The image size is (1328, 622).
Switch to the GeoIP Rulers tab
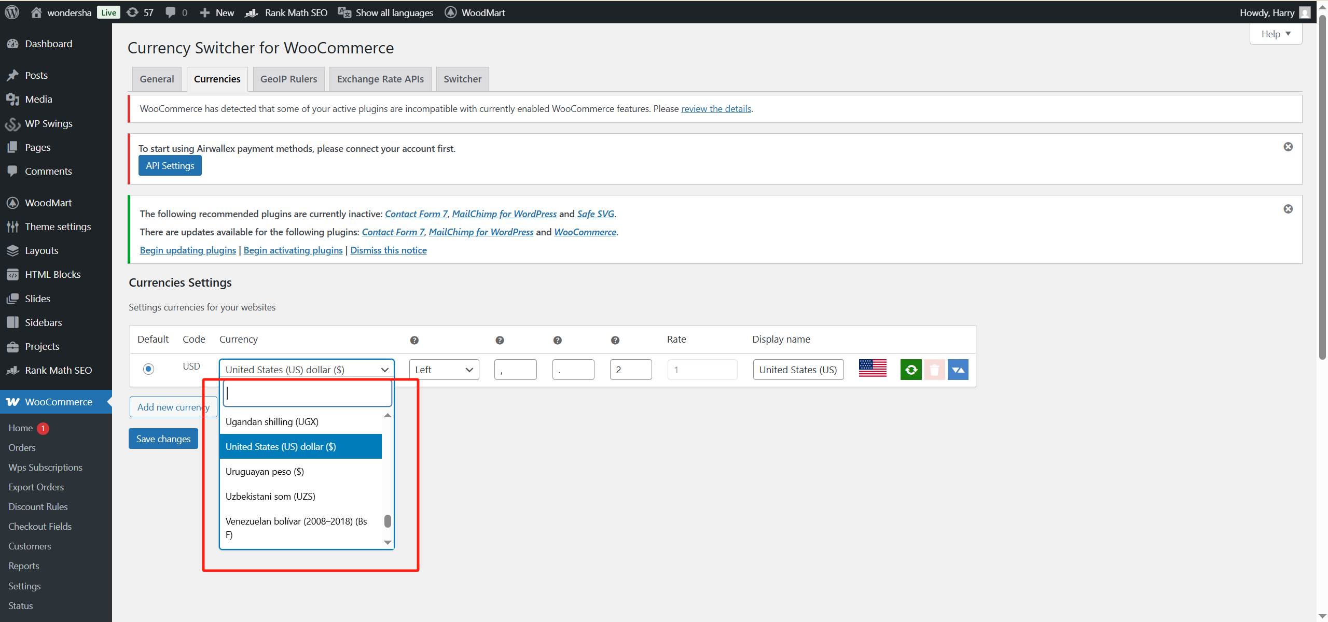click(288, 79)
